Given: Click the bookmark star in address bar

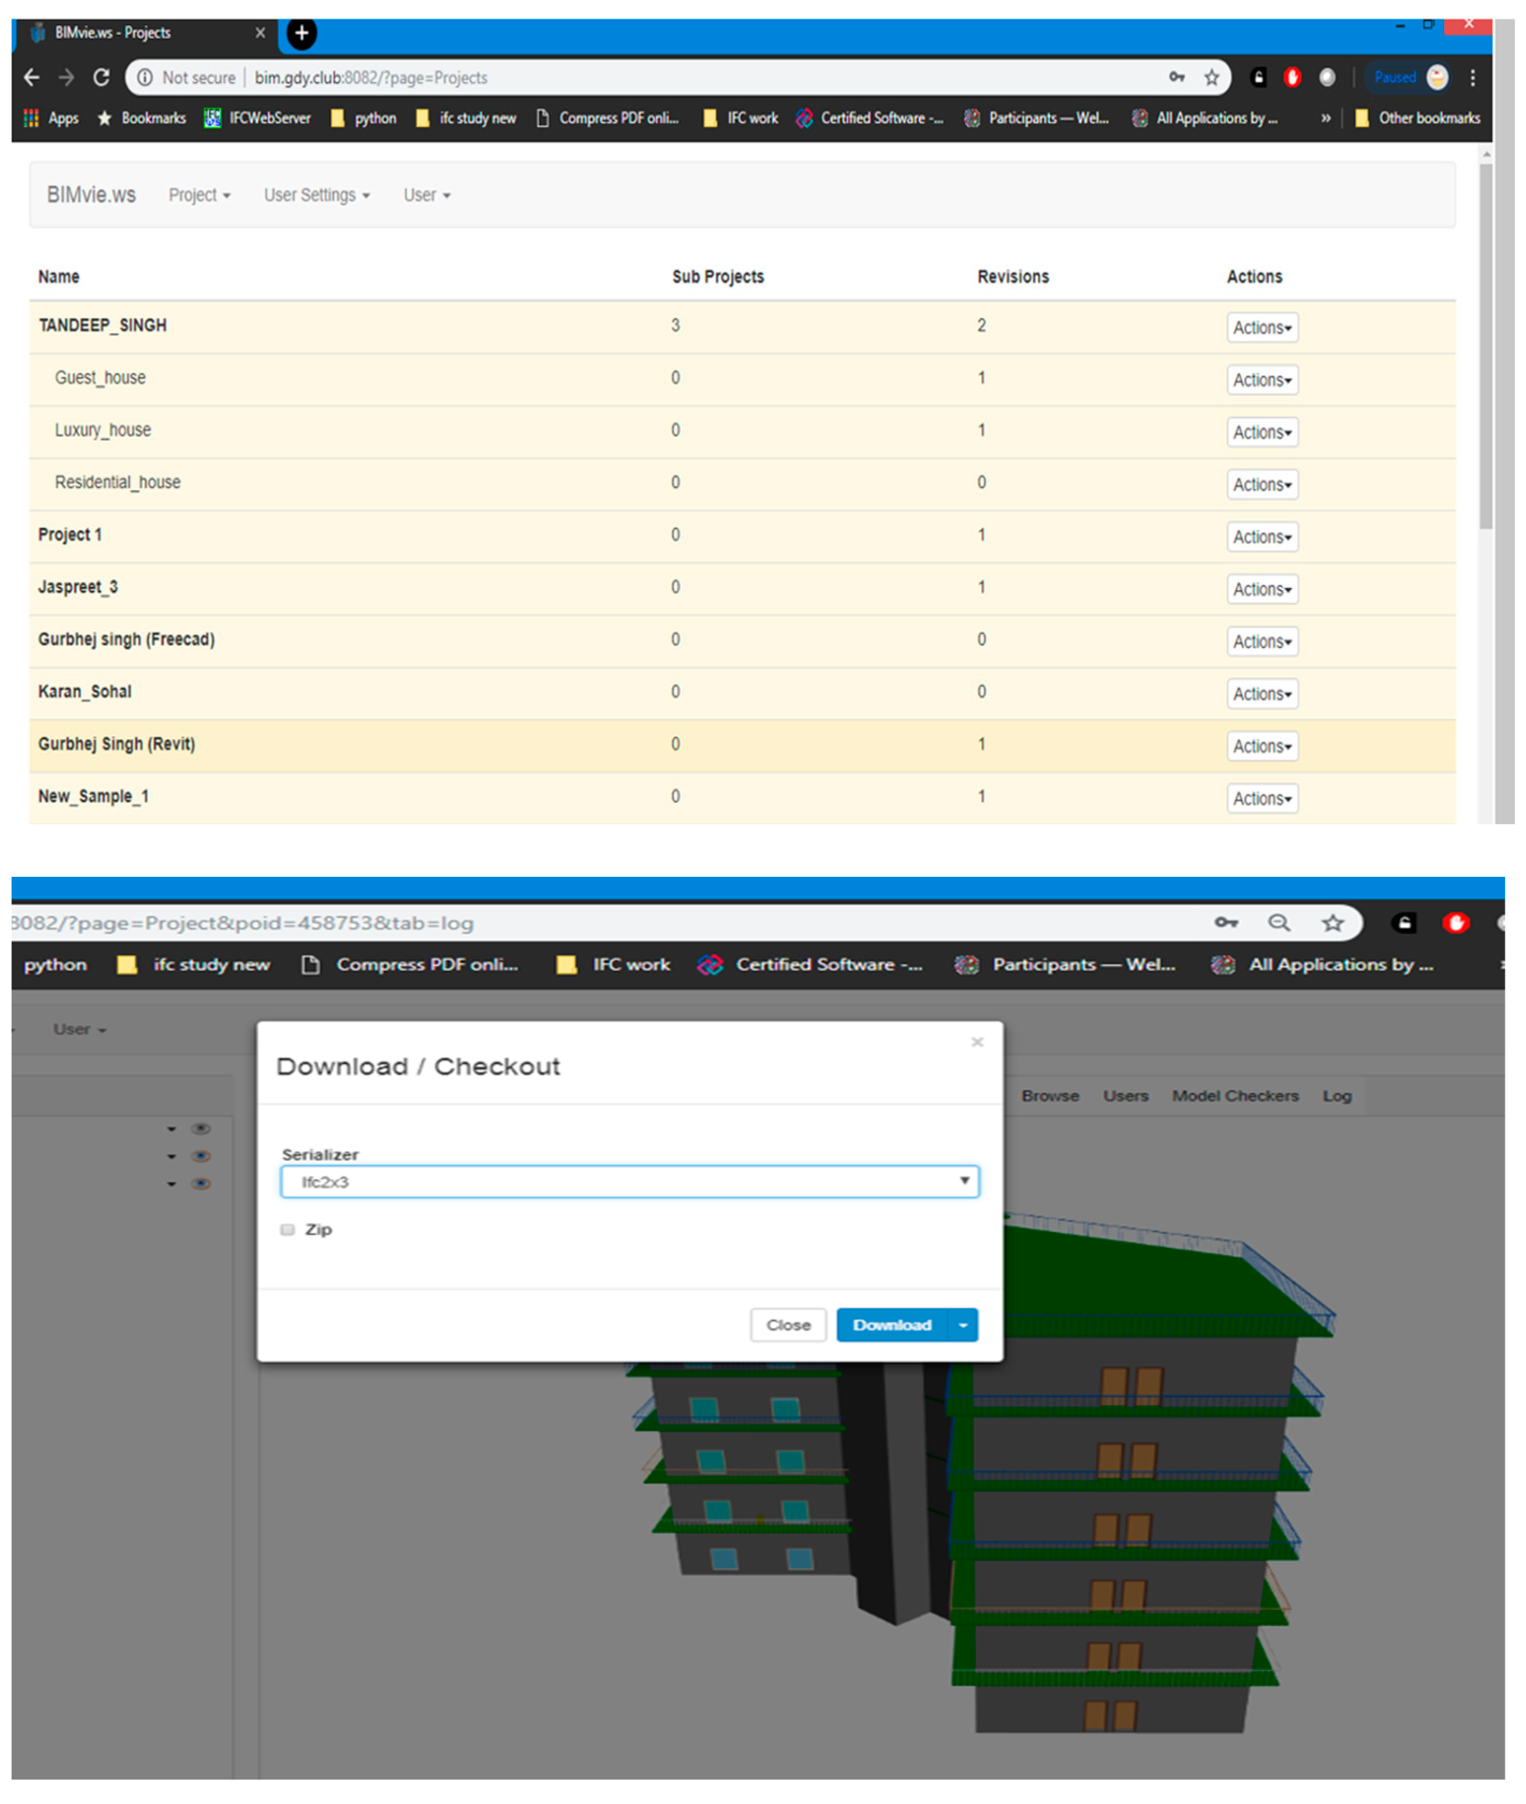Looking at the screenshot, I should coord(1211,77).
